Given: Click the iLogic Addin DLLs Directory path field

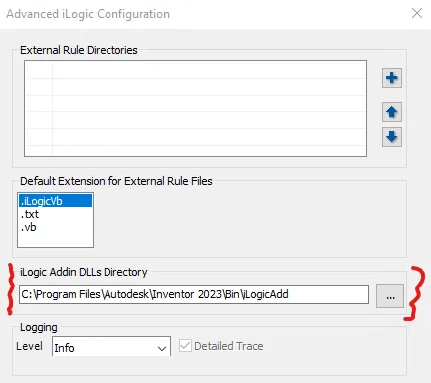Looking at the screenshot, I should (194, 294).
